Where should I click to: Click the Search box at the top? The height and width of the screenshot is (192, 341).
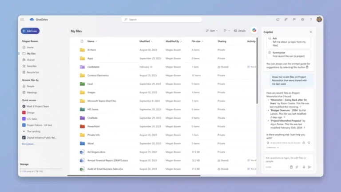coord(162,20)
